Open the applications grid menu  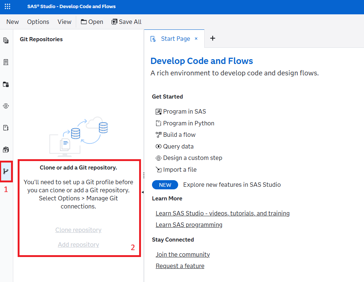click(7, 7)
